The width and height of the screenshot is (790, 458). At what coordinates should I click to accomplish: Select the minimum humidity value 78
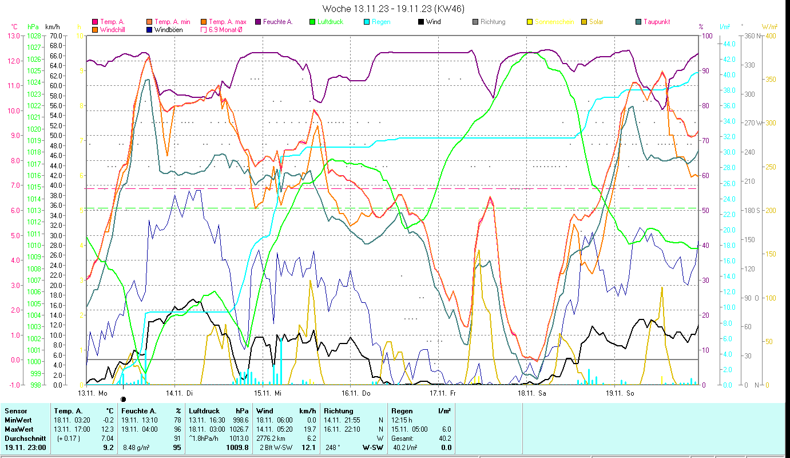pos(177,420)
